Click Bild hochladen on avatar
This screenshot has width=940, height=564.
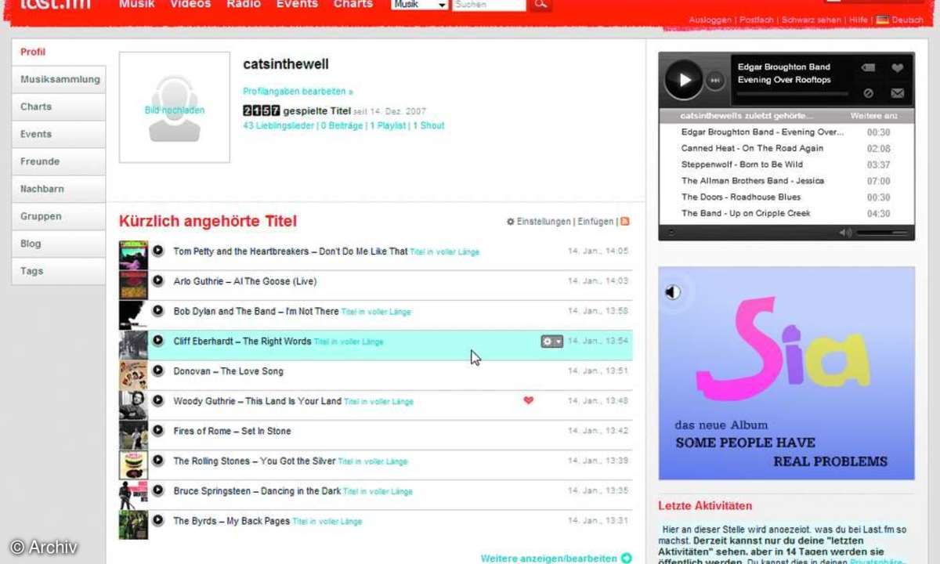[x=175, y=110]
